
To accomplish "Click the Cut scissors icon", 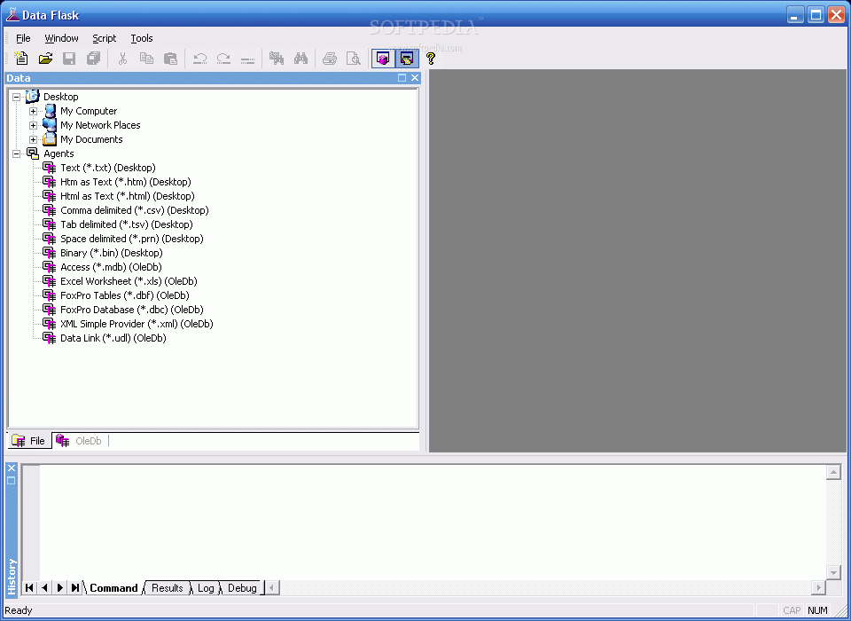I will pos(122,59).
